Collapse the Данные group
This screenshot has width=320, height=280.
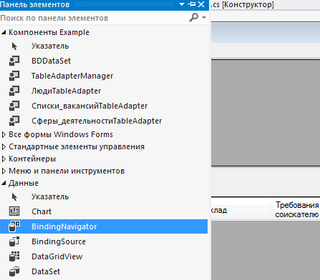coord(4,183)
